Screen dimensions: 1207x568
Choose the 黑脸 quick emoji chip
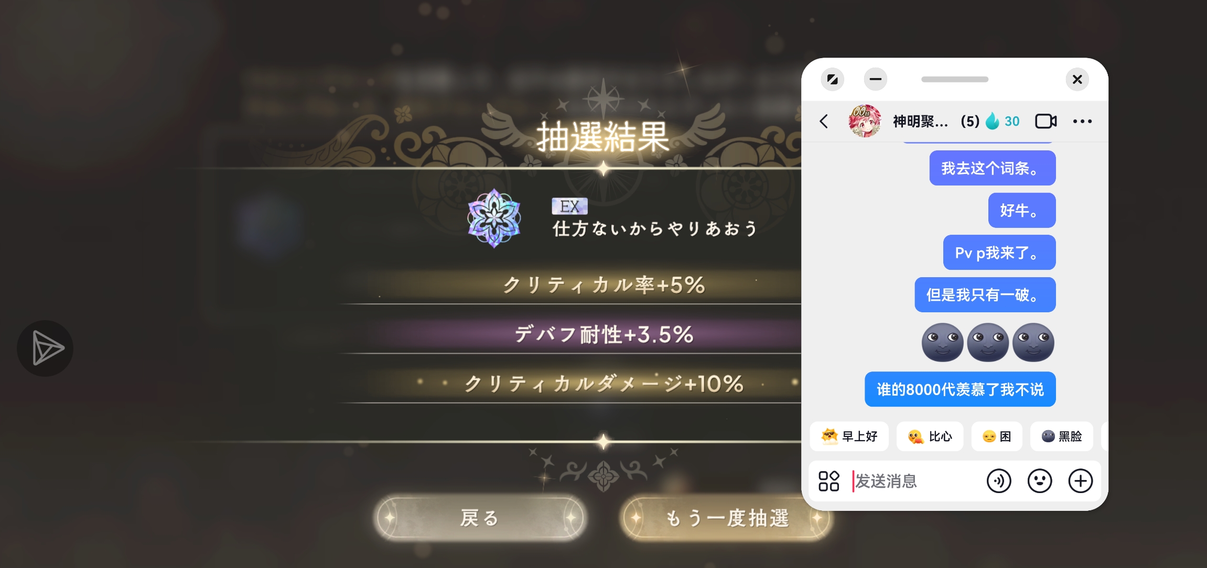pos(1061,436)
